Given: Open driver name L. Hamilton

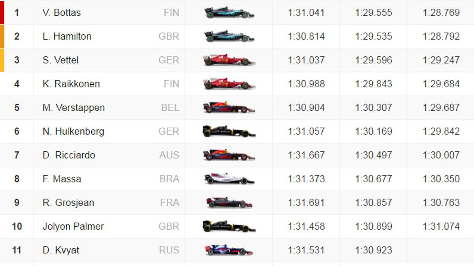Looking at the screenshot, I should coord(67,36).
